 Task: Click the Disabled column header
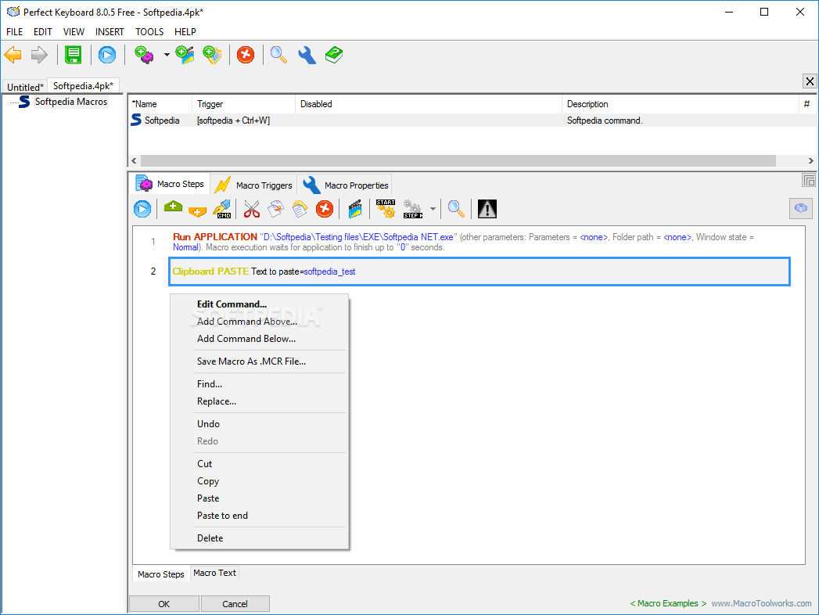(x=429, y=104)
